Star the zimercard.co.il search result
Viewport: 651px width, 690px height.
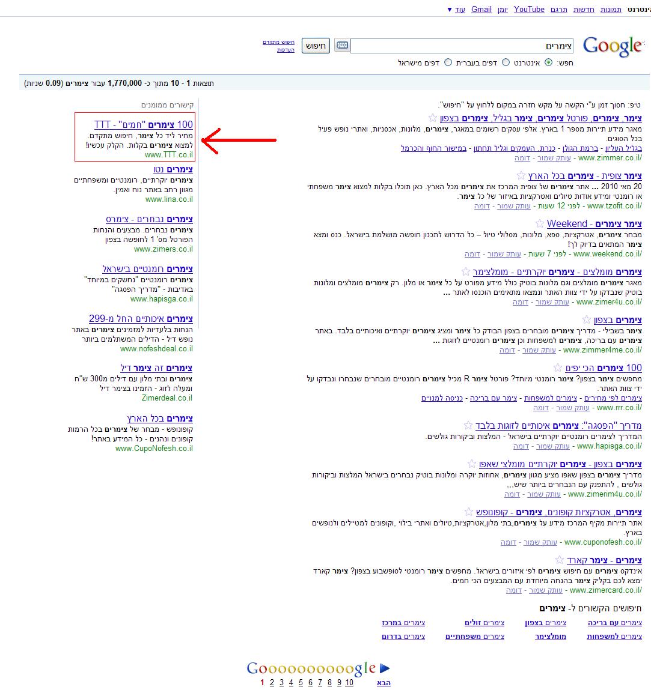point(560,560)
